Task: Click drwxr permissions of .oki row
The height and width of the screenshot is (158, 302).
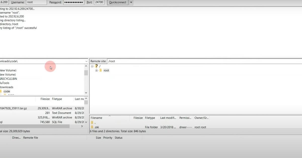Action: pyautogui.click(x=186, y=127)
